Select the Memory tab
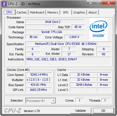This screenshot has height=116, width=117. [x=53, y=12]
